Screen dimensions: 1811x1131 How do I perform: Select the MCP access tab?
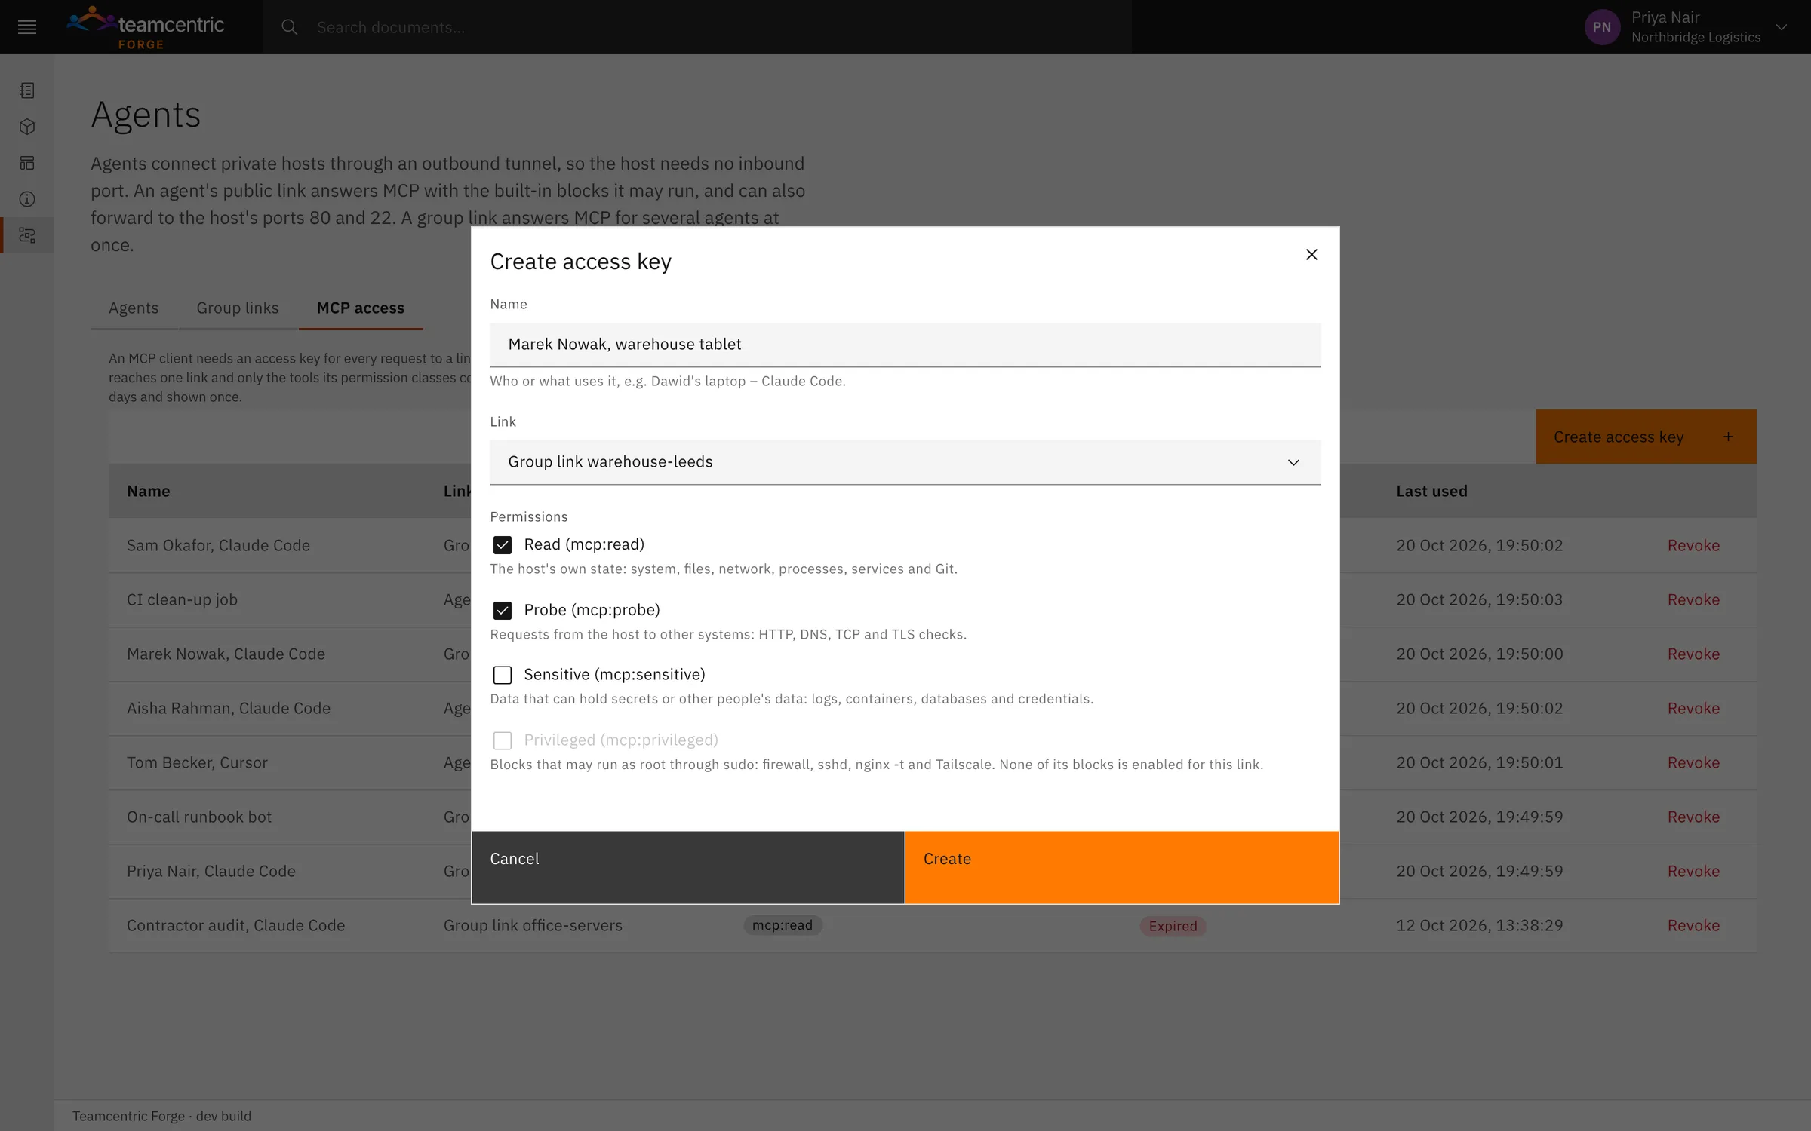pyautogui.click(x=361, y=308)
